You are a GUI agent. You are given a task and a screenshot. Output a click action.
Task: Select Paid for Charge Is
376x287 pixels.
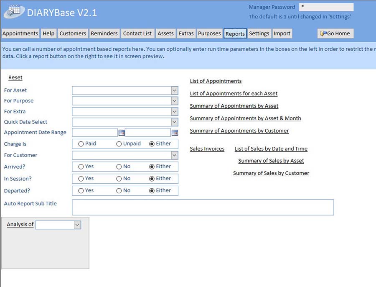click(81, 144)
